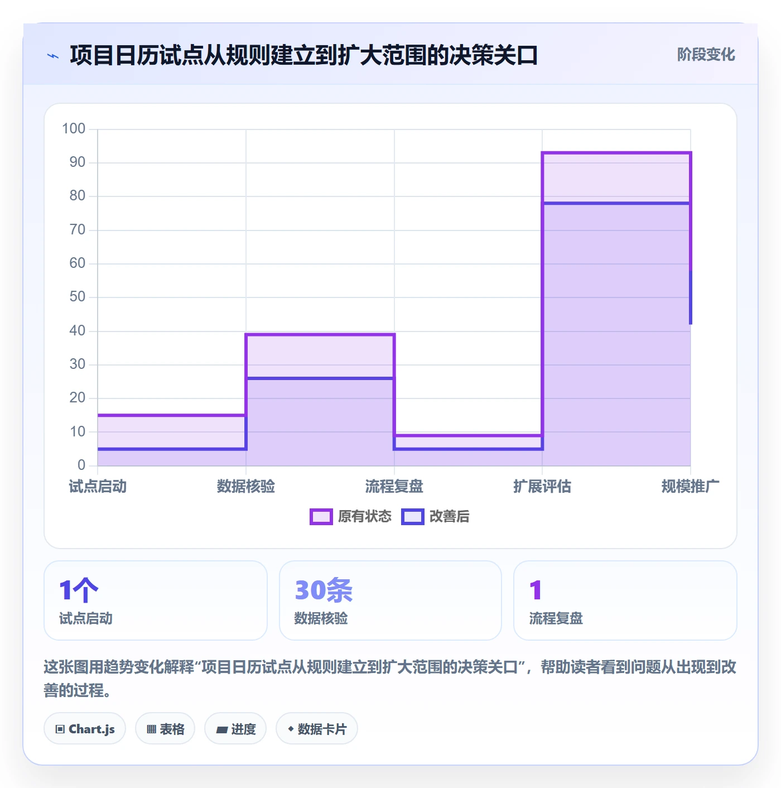Open the 流程复盘 stat card
Viewport: 781px width, 788px height.
625,600
